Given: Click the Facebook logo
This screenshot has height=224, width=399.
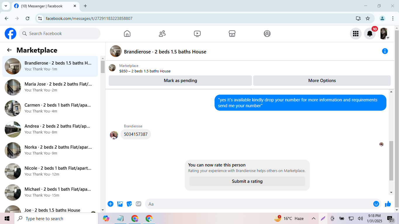Looking at the screenshot, I should [11, 34].
